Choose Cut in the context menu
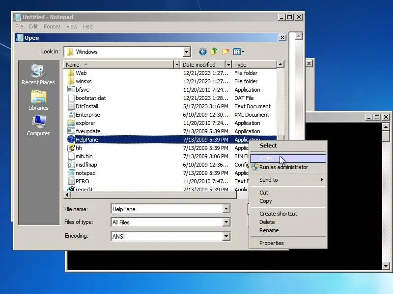 tap(288, 193)
